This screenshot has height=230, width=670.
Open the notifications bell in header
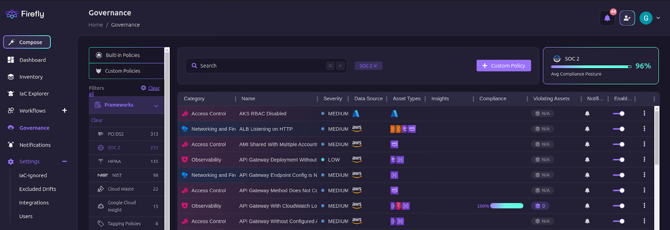pos(607,18)
